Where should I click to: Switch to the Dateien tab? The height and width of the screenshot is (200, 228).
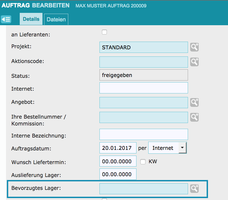(x=56, y=19)
